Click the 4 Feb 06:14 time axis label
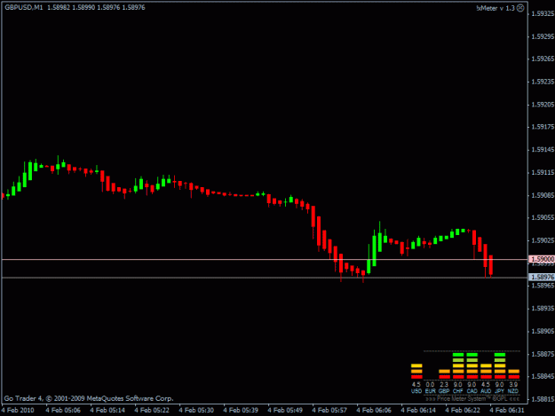555x416 pixels. (418, 411)
